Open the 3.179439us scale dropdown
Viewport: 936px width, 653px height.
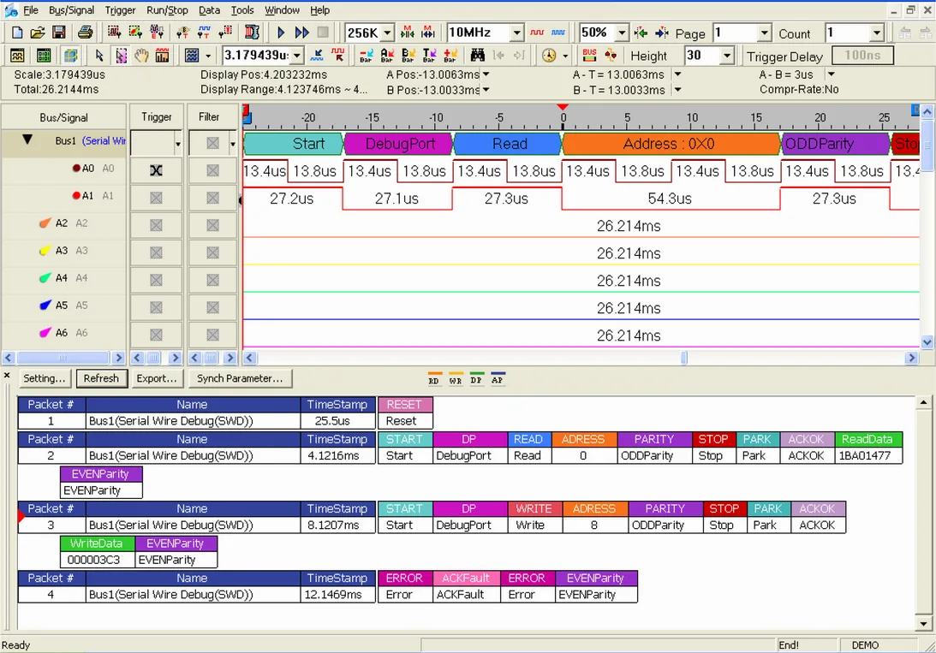tap(296, 56)
